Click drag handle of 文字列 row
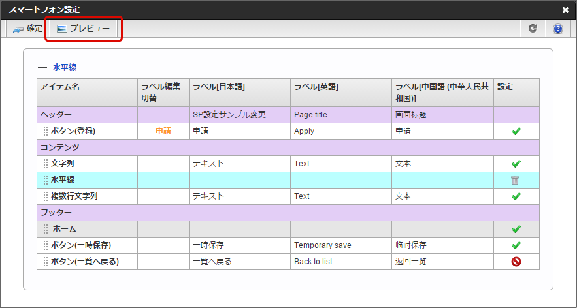 [x=45, y=164]
